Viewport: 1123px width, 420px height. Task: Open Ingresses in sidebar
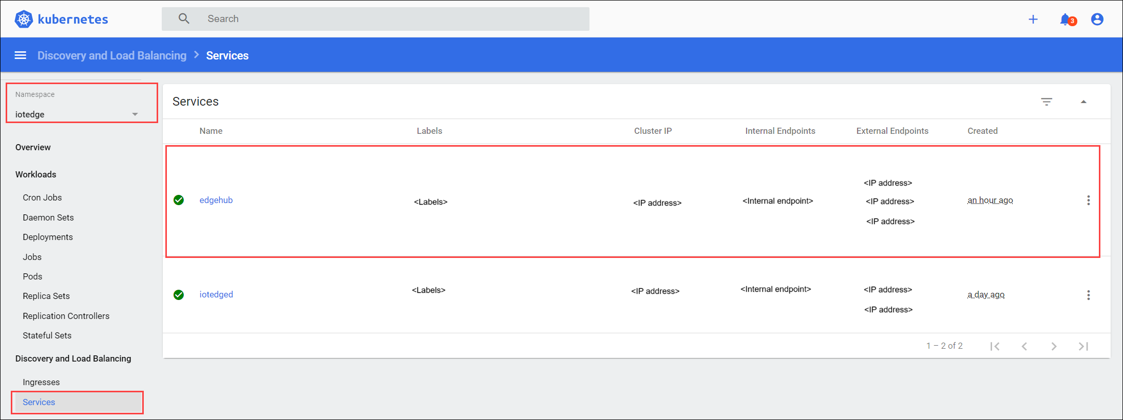41,382
